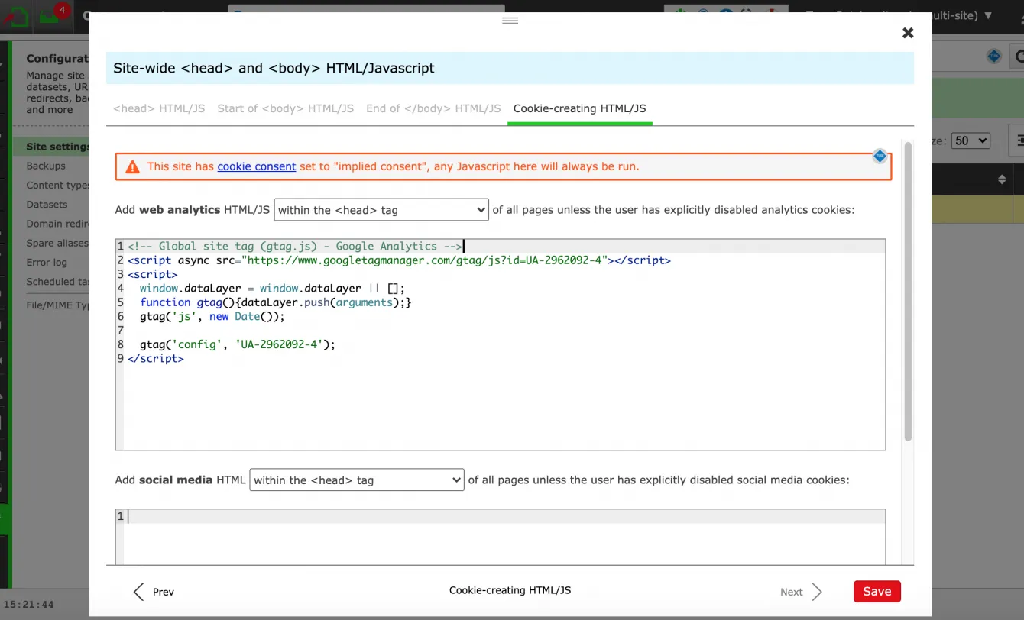1024x620 pixels.
Task: Click the green logo icon at top-left
Action: coord(16,16)
